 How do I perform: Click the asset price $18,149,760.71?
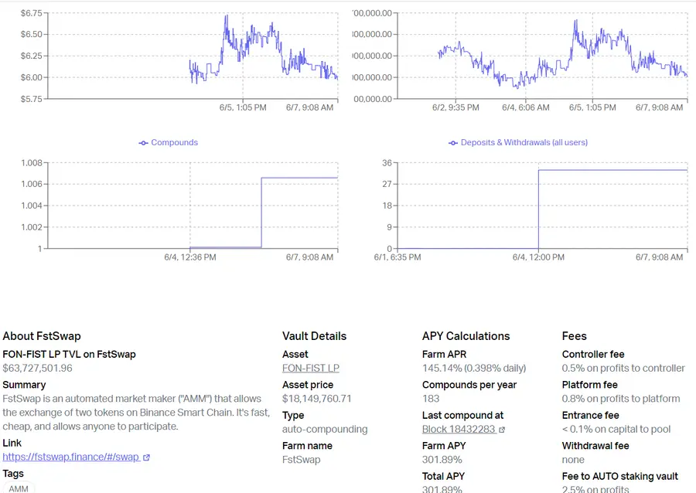point(317,399)
